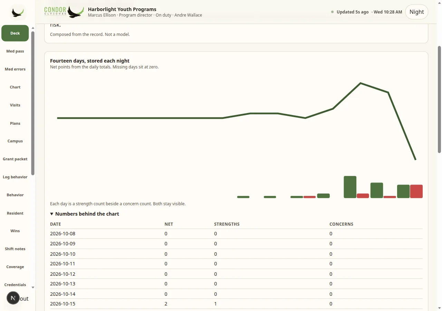Screen dimensions: 442x311
Task: Go to Coverage
Action: (15, 267)
